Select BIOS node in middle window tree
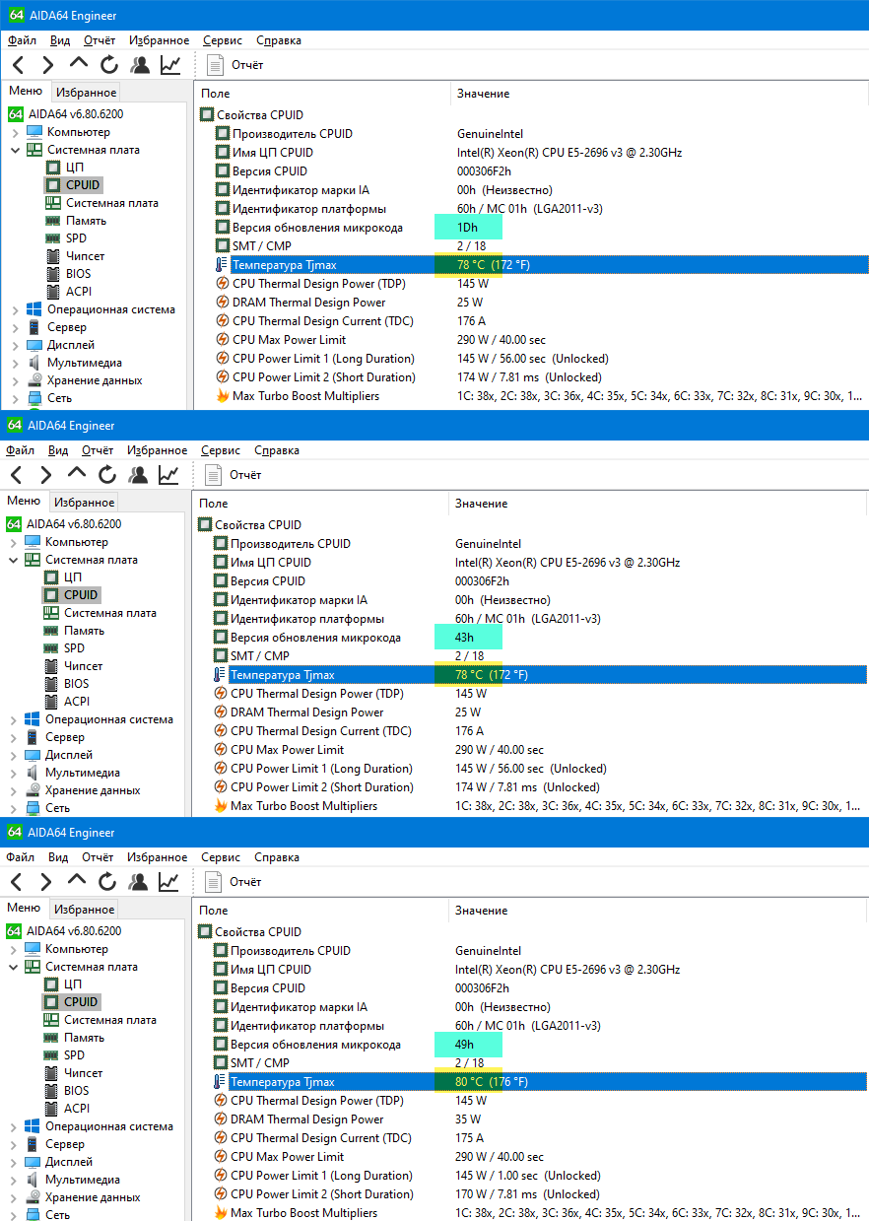Image resolution: width=869 pixels, height=1221 pixels. (x=76, y=684)
